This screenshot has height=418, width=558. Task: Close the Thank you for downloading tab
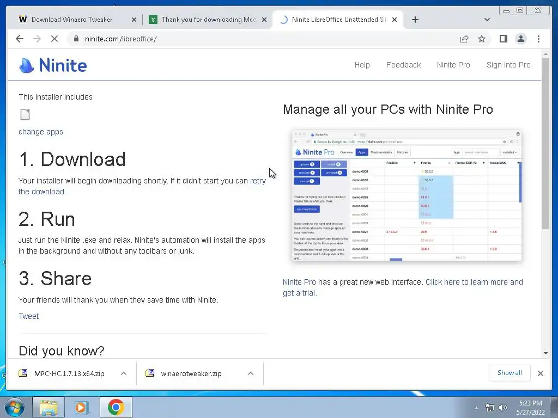pos(264,20)
